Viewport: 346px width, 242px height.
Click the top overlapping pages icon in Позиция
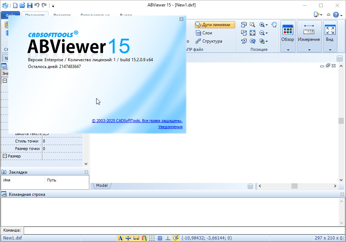point(244,25)
